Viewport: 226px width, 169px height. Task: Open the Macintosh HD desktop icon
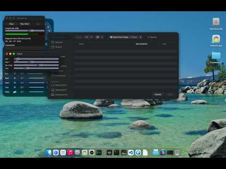pos(216,22)
